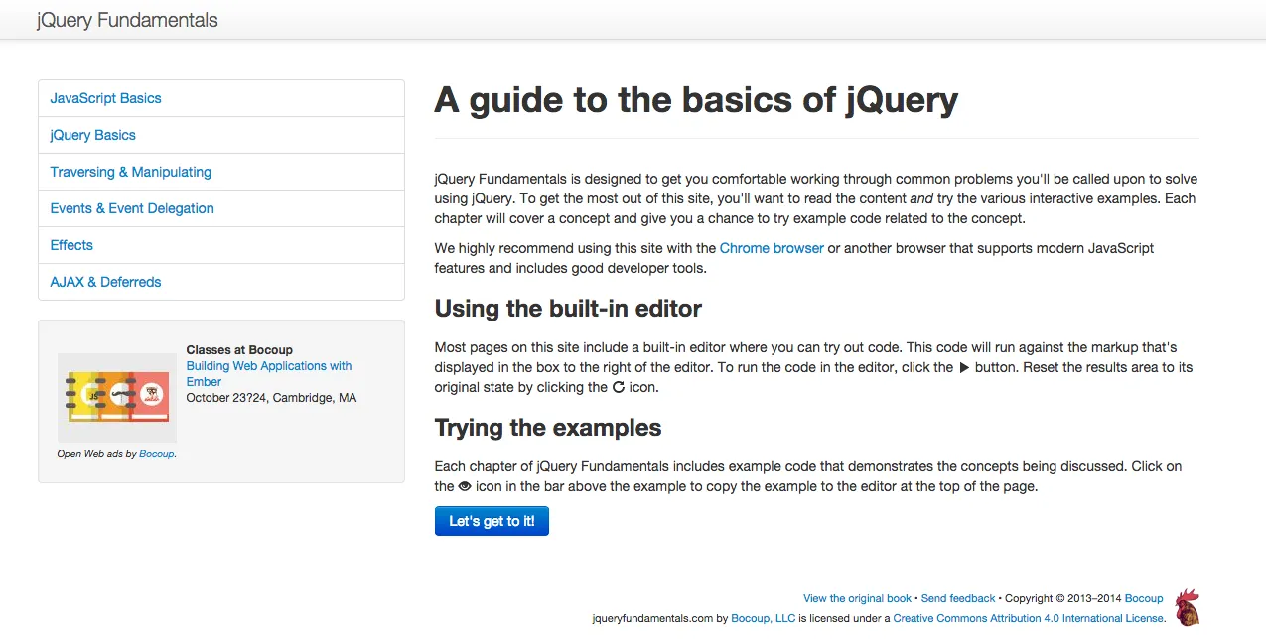Viewport: 1266px width, 643px height.
Task: Click the reset circular arrow icon
Action: click(x=619, y=387)
